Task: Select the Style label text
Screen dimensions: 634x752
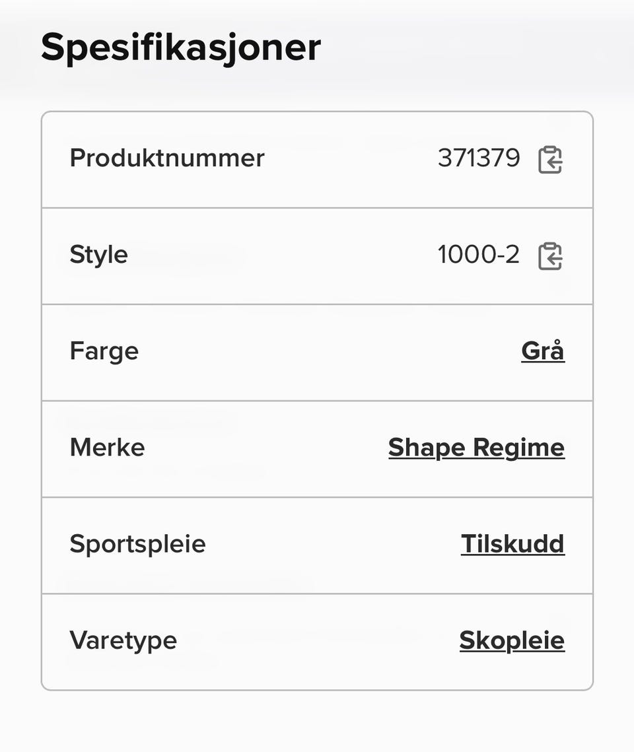Action: (98, 255)
